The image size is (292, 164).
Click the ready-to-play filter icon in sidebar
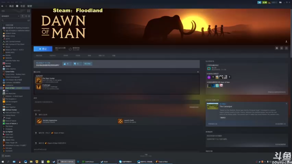click(29, 16)
